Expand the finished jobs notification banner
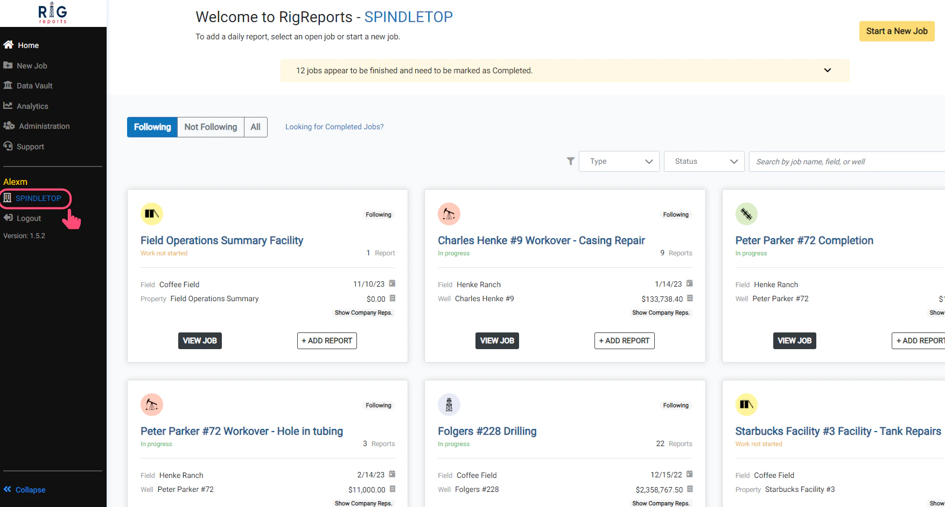945x507 pixels. pyautogui.click(x=828, y=70)
